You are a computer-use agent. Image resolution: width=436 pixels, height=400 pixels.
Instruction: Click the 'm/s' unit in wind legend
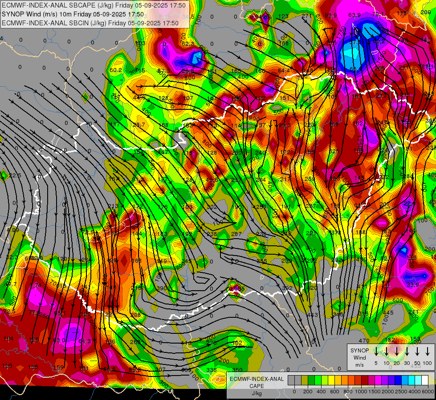point(359,365)
